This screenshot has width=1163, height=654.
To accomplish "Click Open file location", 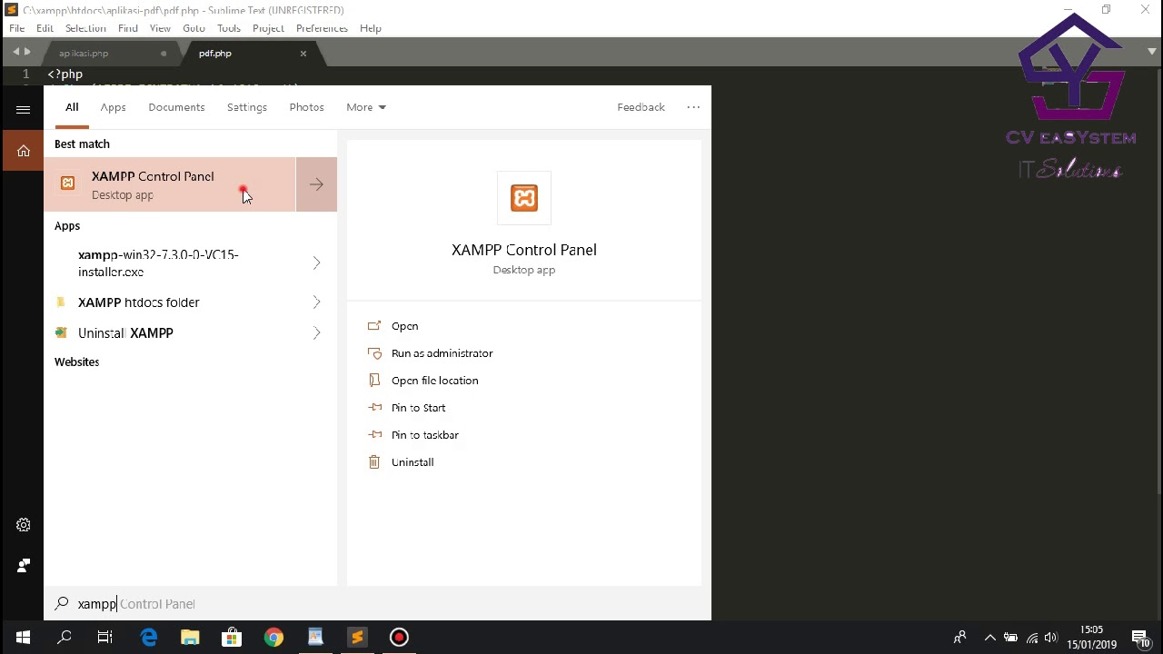I will tap(434, 381).
